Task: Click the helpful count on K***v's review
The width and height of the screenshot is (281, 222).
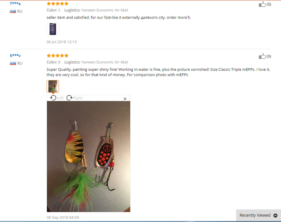Action: 269,56
